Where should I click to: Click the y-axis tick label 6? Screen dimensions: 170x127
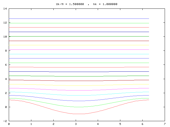point(6,65)
